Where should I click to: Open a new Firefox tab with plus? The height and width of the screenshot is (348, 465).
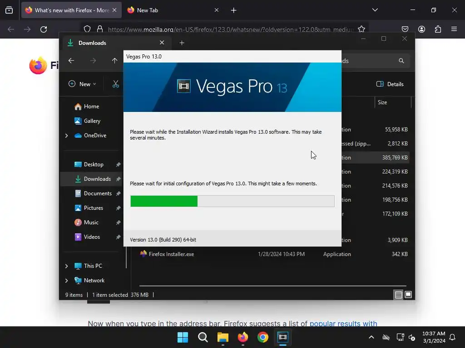[x=234, y=10]
